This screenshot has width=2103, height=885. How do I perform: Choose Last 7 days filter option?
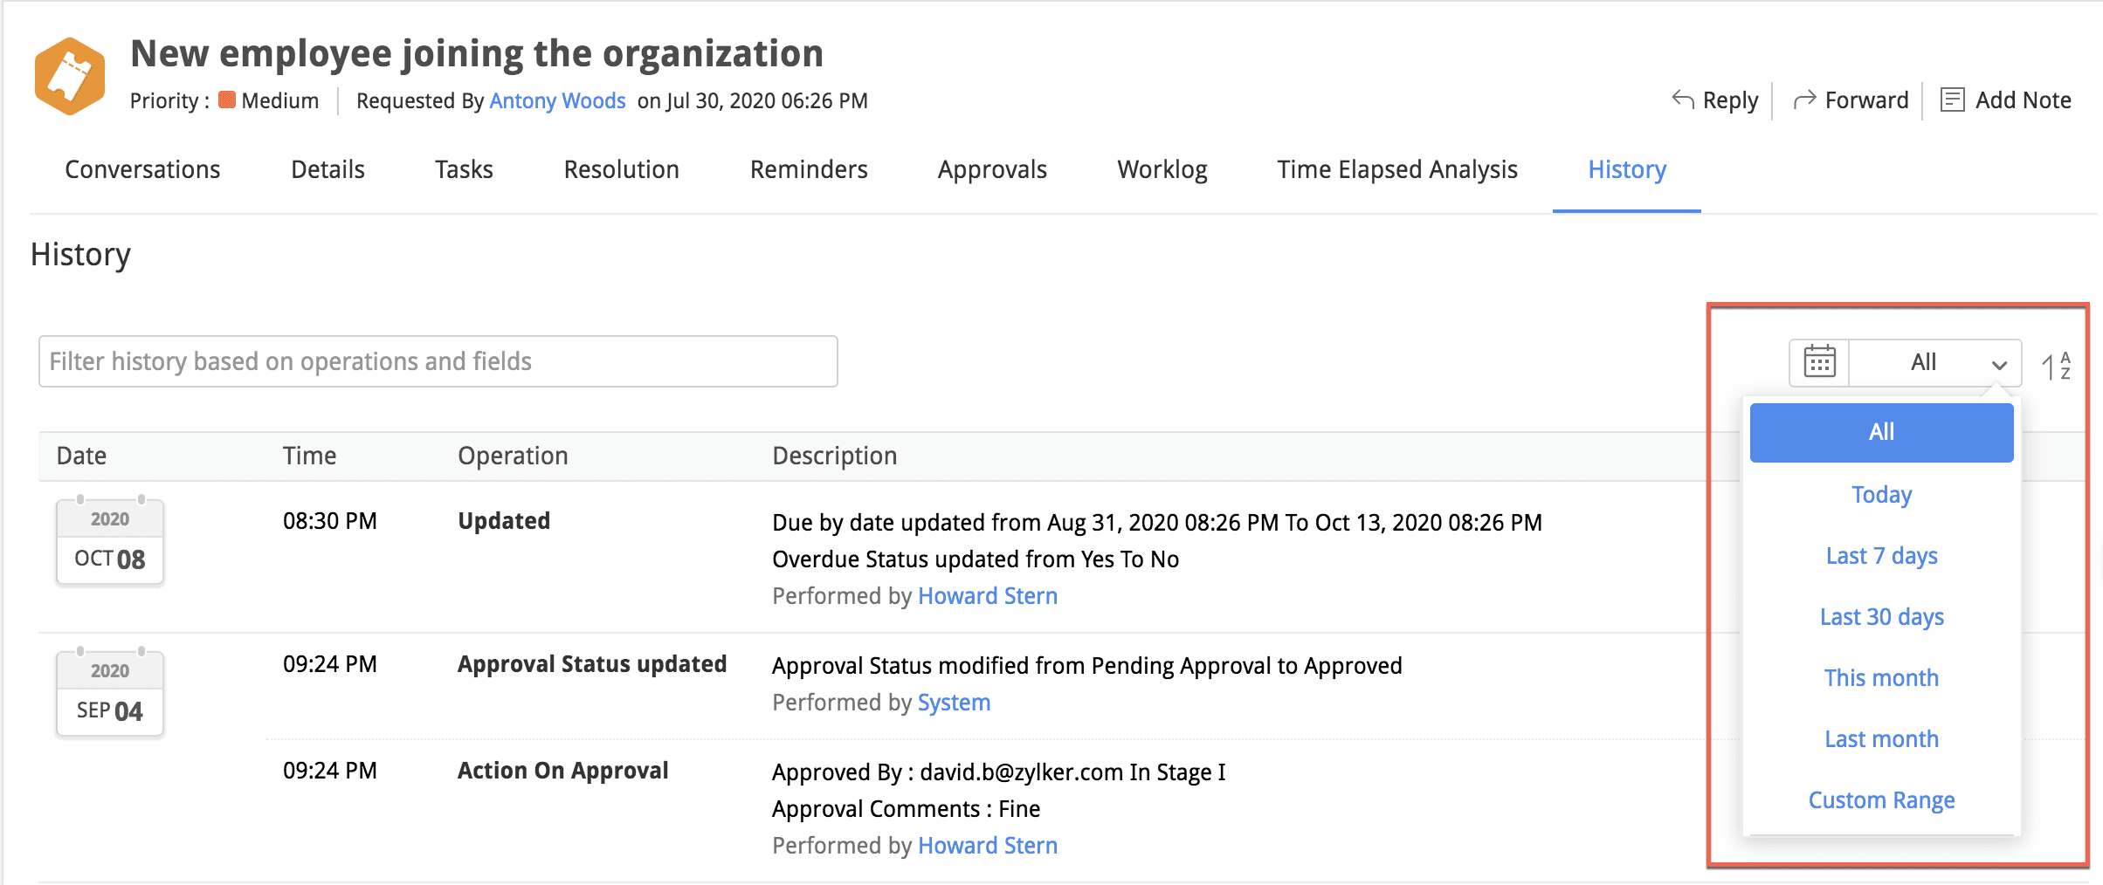point(1881,556)
